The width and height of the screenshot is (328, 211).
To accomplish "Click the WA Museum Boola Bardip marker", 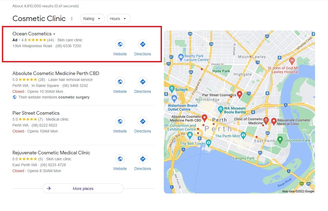I will click(221, 110).
